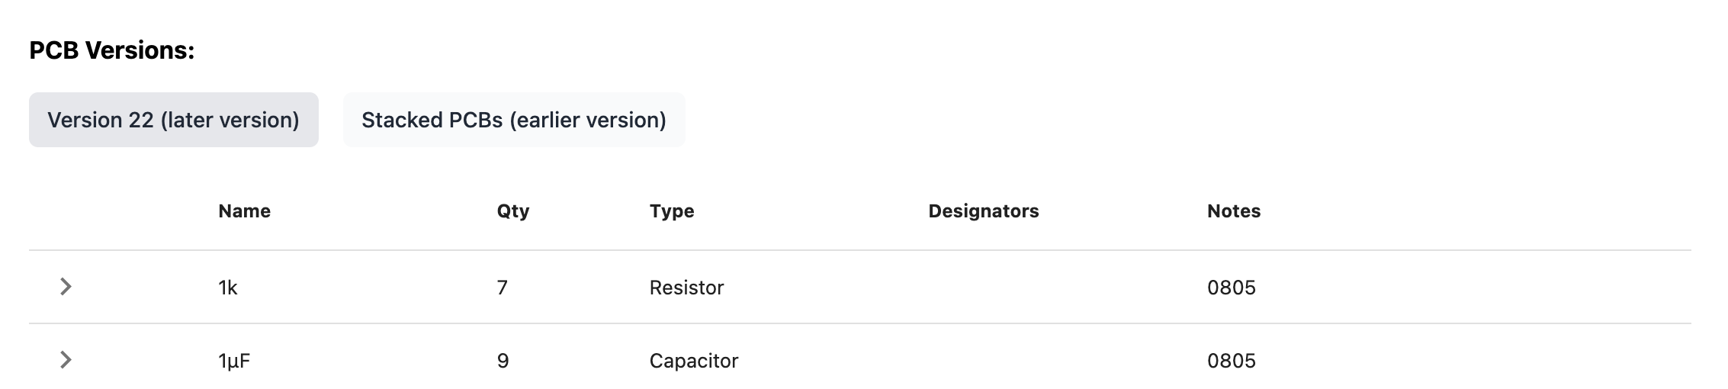The height and width of the screenshot is (389, 1728).
Task: Open Stacked PCBs (earlier version) tab
Action: pyautogui.click(x=514, y=120)
